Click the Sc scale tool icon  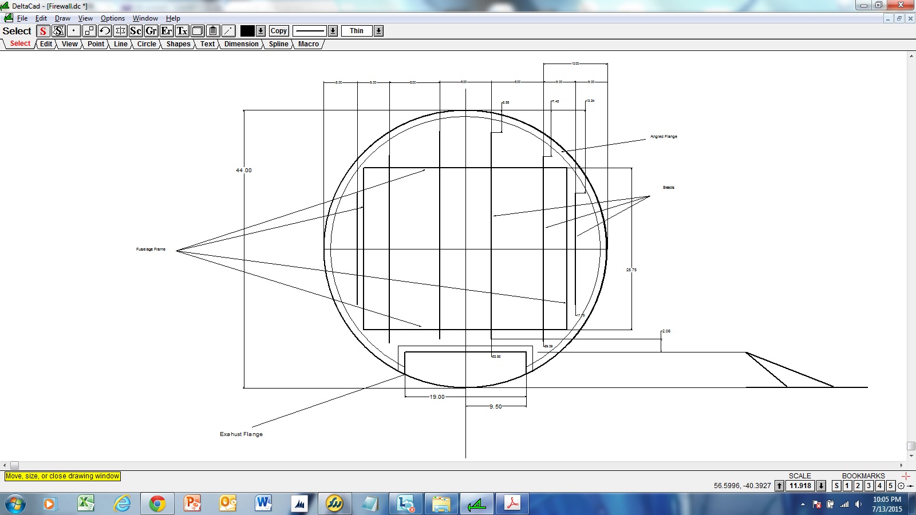tap(136, 31)
